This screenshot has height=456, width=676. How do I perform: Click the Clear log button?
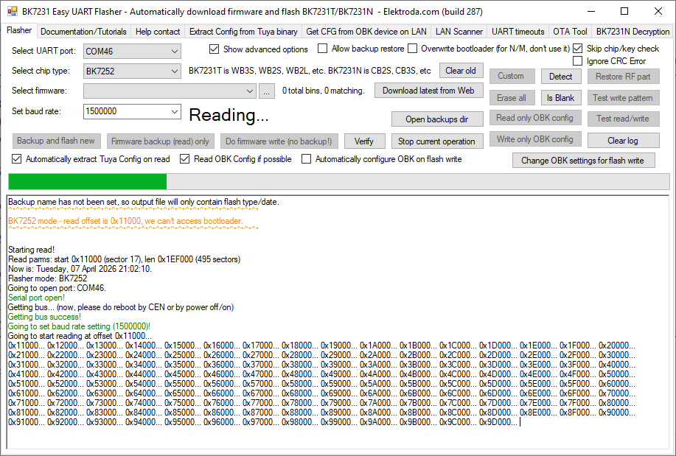(623, 141)
